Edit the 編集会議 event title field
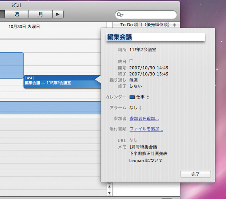 [x=155, y=37]
